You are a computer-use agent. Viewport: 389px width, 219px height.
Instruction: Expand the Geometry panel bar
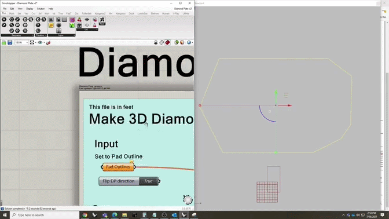[17, 35]
